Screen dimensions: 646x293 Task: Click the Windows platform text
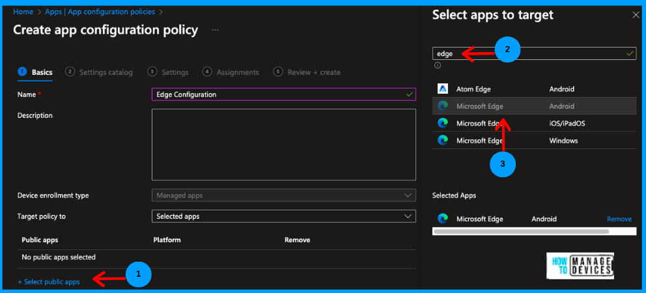[x=563, y=141]
